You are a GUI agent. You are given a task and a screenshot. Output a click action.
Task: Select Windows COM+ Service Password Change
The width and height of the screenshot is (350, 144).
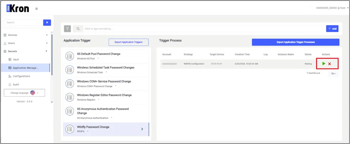pos(106,84)
